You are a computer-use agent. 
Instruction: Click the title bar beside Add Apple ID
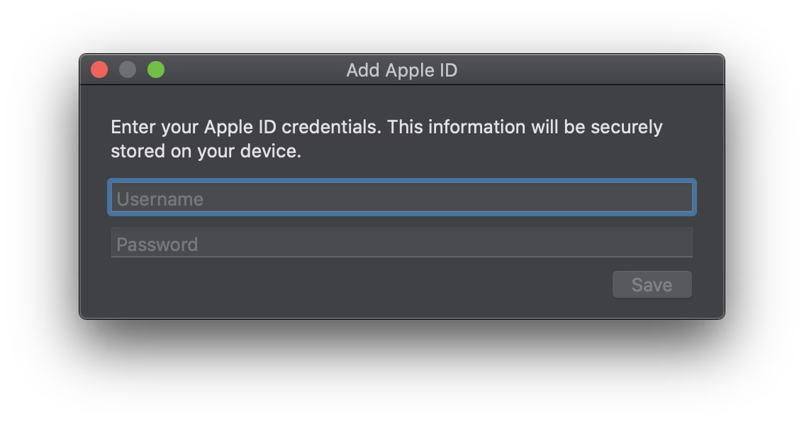click(567, 70)
